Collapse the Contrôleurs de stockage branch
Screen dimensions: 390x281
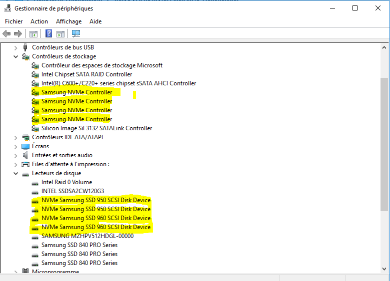pos(15,56)
